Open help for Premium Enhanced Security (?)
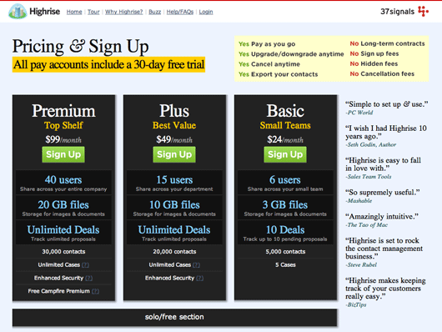 point(88,278)
